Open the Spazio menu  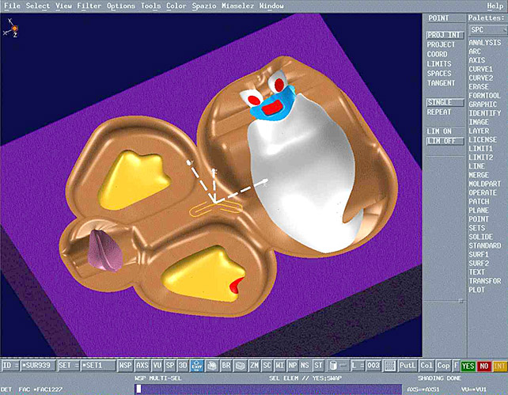[x=204, y=6]
